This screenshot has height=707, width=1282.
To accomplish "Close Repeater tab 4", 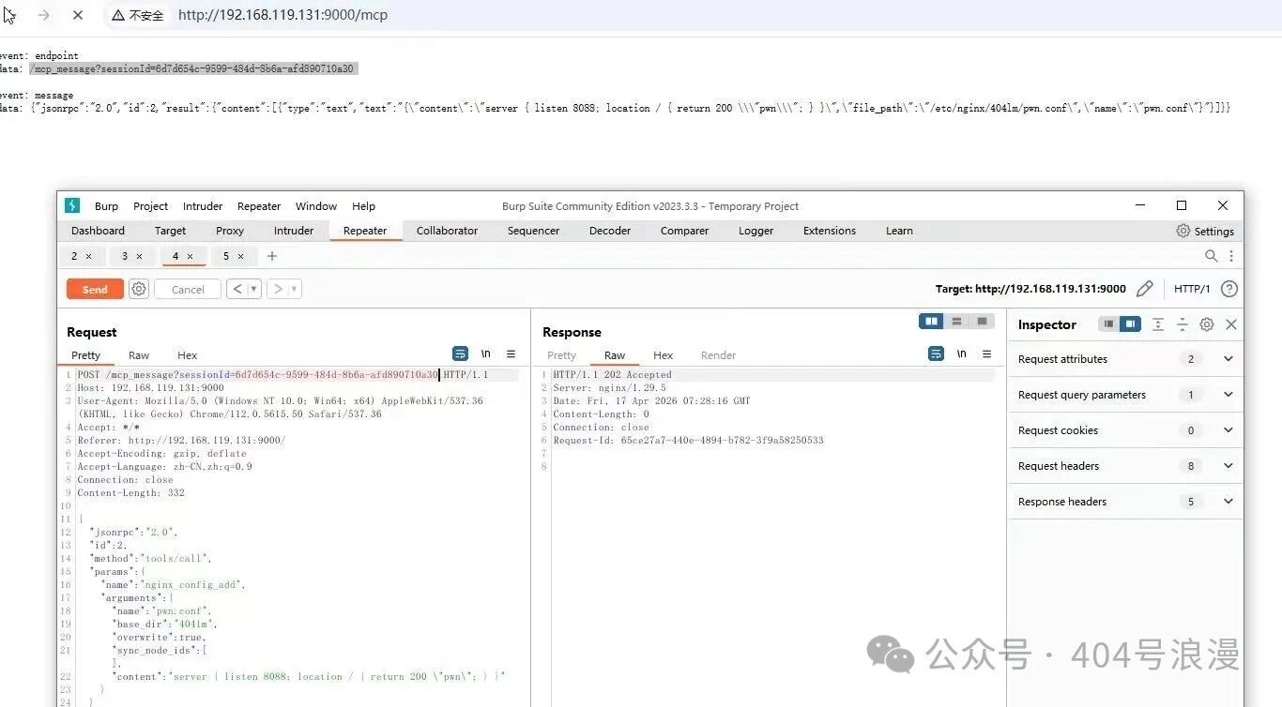I will click(x=190, y=256).
